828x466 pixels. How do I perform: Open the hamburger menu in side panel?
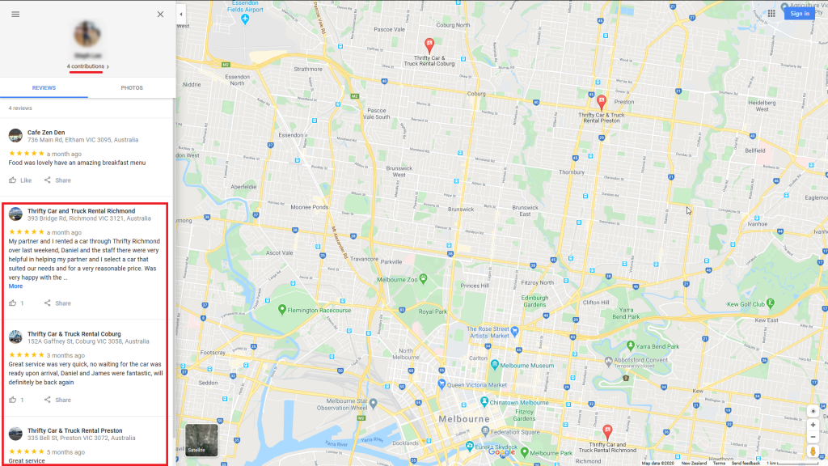pyautogui.click(x=15, y=15)
